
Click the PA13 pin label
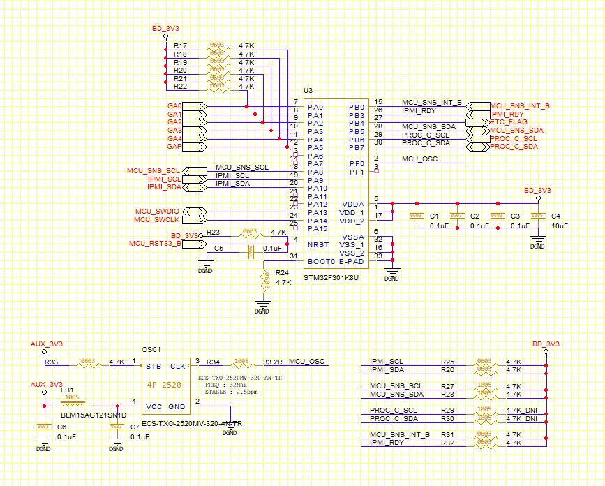[x=318, y=213]
